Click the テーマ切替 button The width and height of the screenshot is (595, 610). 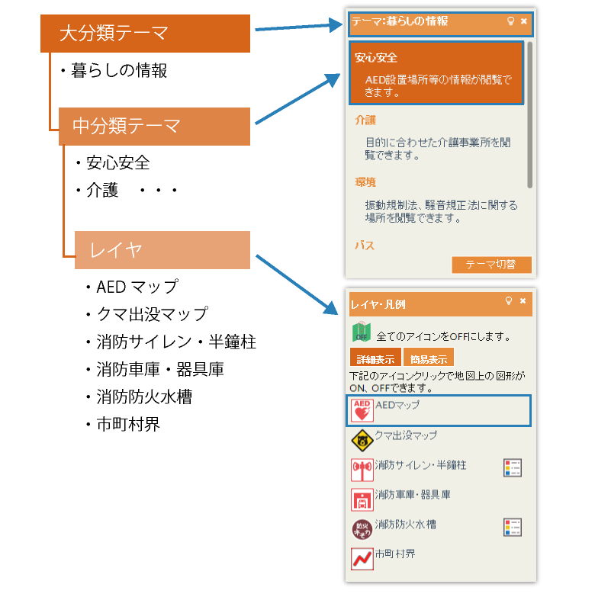pos(491,265)
